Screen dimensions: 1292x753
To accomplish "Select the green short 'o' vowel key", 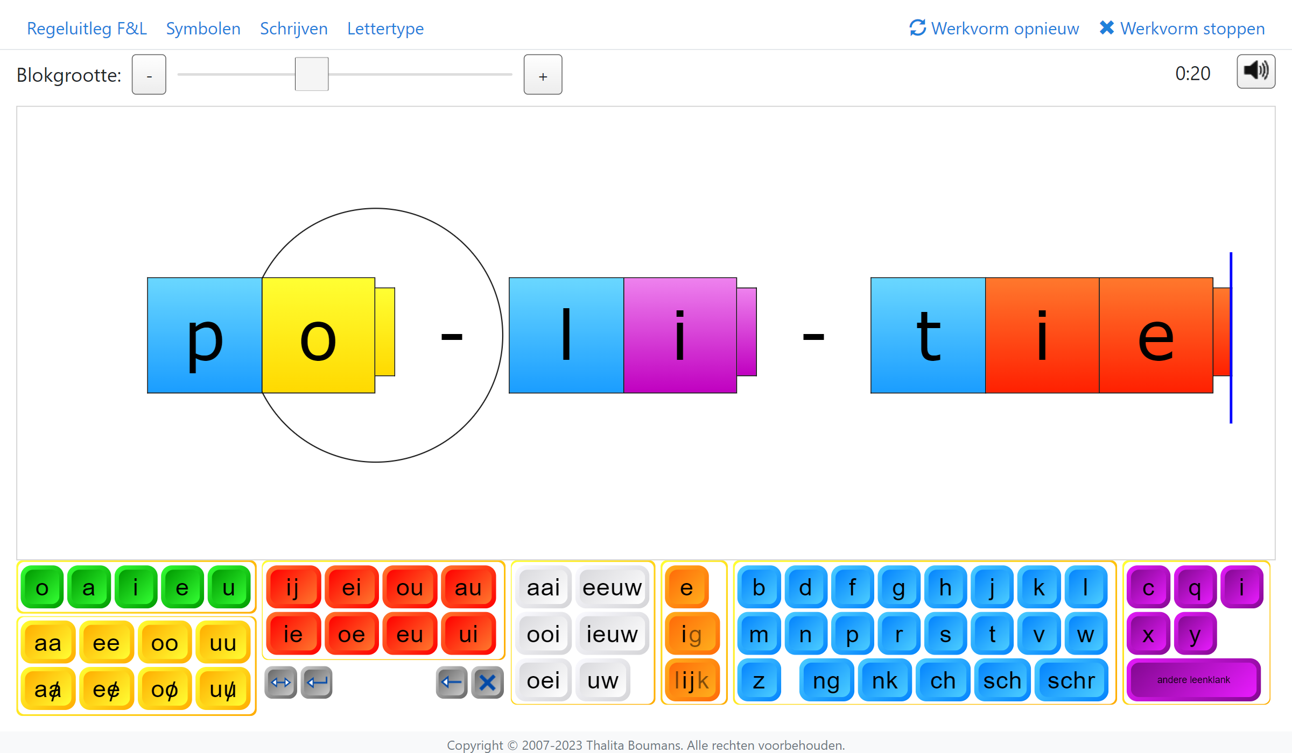I will [42, 587].
